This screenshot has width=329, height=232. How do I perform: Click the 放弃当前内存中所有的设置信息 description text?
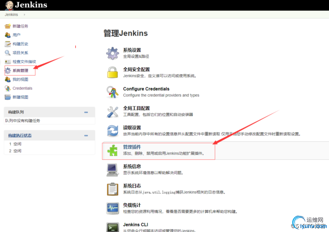coord(212,134)
